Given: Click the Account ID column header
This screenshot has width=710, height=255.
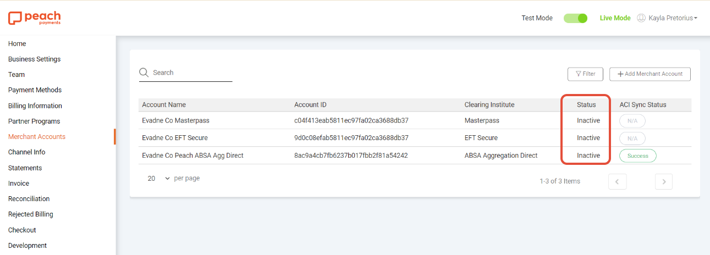Looking at the screenshot, I should pyautogui.click(x=310, y=104).
